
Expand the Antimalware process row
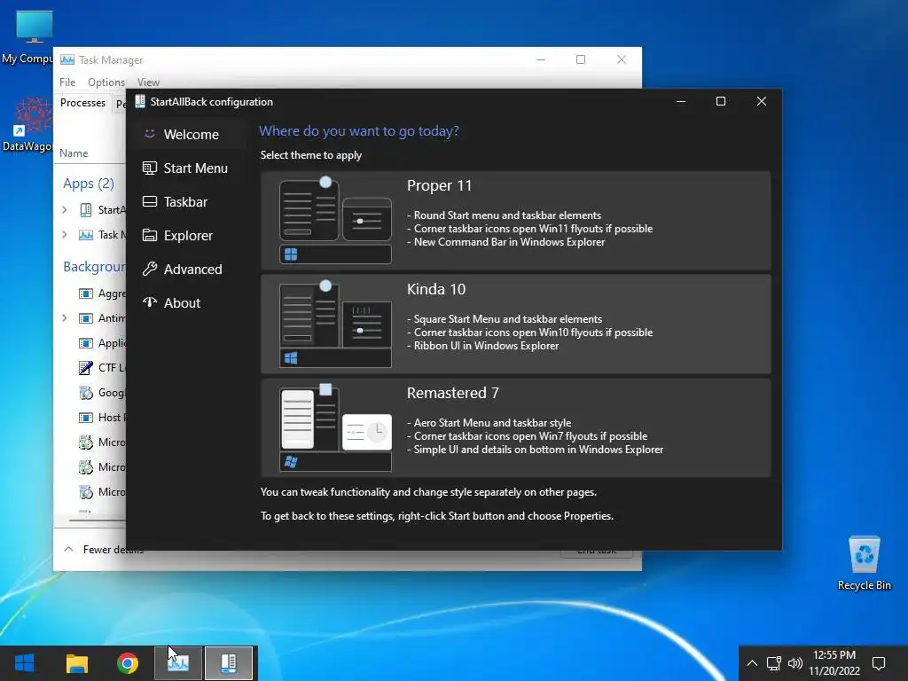point(64,318)
